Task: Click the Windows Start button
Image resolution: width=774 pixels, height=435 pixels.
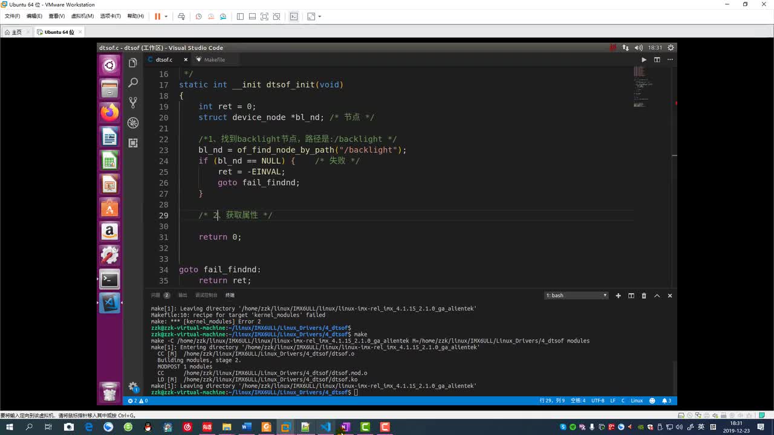Action: click(9, 427)
